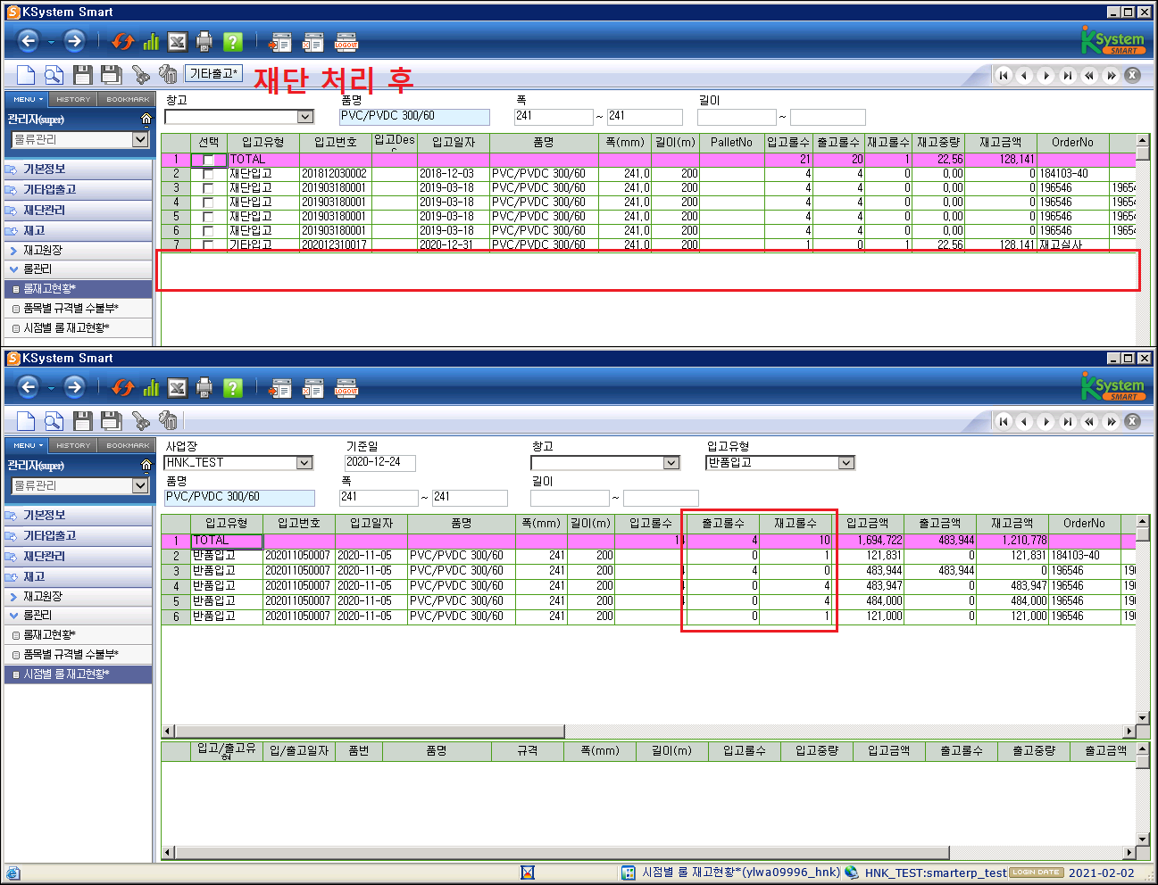The width and height of the screenshot is (1158, 885).
Task: Click the printer icon in the upper window
Action: pyautogui.click(x=204, y=42)
